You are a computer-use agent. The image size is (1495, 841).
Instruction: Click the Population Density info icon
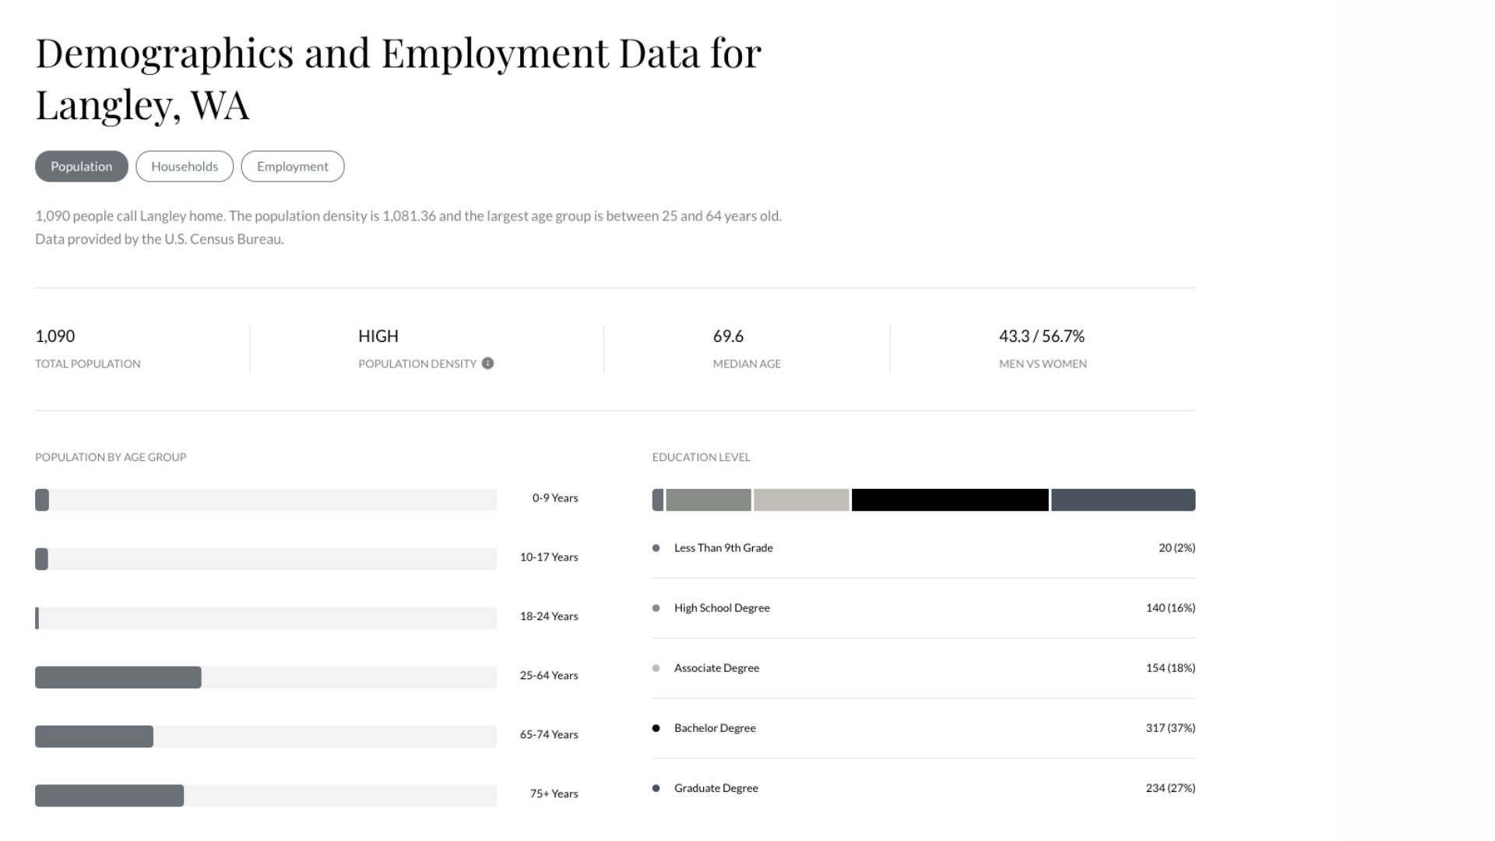(x=487, y=364)
